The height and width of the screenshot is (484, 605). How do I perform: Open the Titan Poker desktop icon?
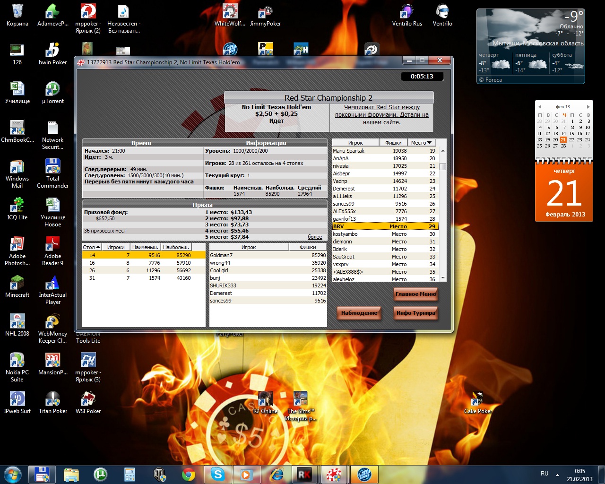point(52,403)
